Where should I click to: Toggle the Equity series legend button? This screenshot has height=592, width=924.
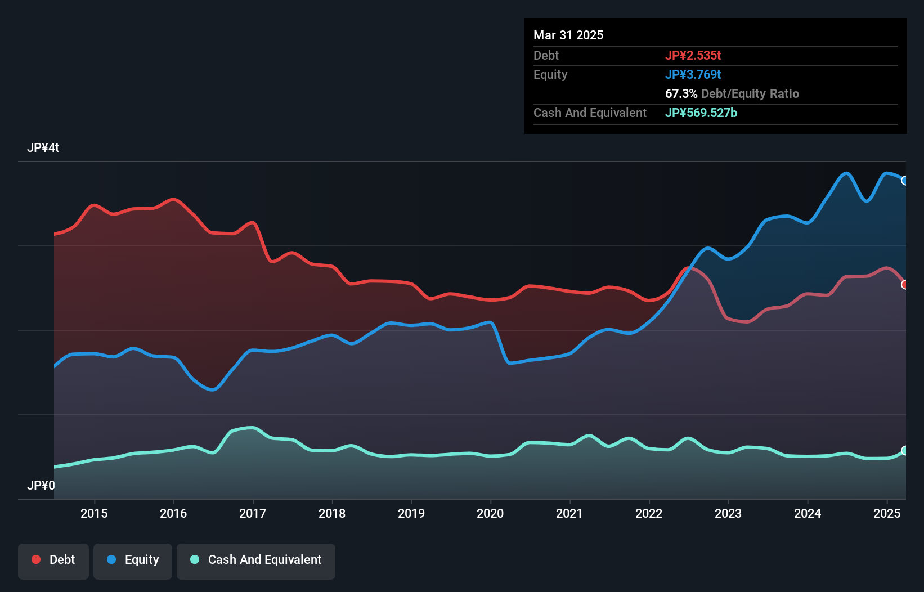pyautogui.click(x=133, y=561)
